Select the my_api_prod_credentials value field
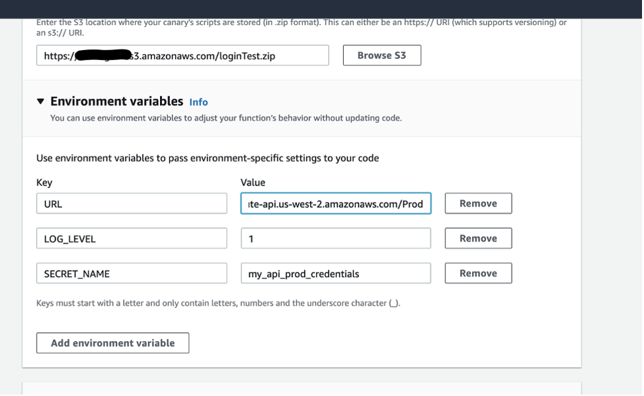644x396 pixels. pyautogui.click(x=334, y=273)
